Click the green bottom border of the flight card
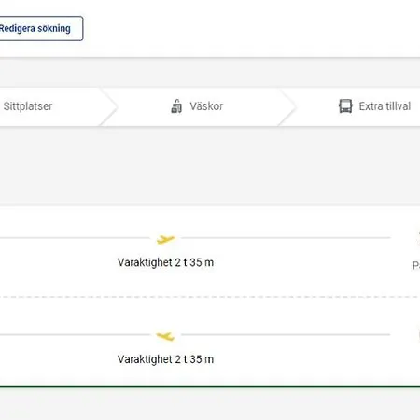 click(210, 387)
